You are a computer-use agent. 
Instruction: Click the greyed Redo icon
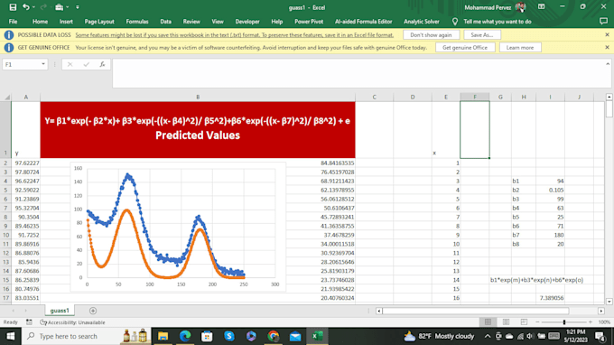[x=43, y=7]
